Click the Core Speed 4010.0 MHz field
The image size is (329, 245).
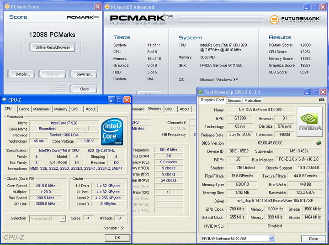(x=46, y=186)
